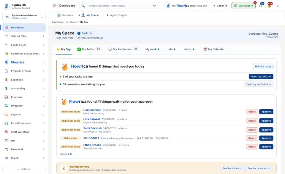Open the Reach megaphone icon in sidebar

click(6, 158)
